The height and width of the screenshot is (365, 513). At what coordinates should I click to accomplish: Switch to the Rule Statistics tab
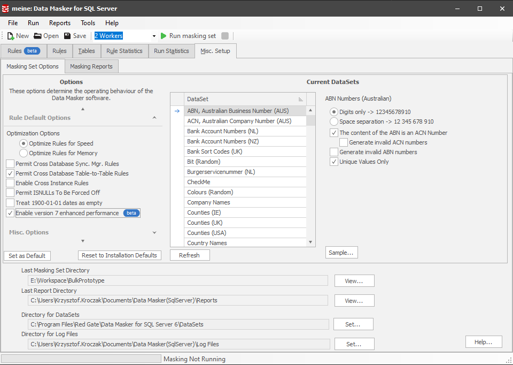124,51
